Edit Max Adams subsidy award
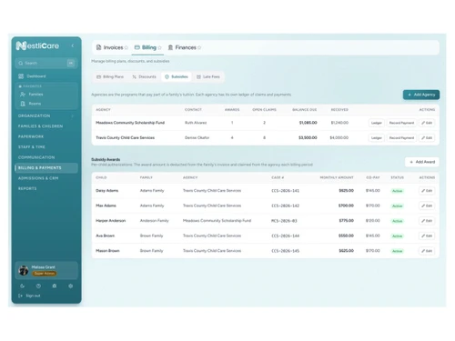 (427, 206)
